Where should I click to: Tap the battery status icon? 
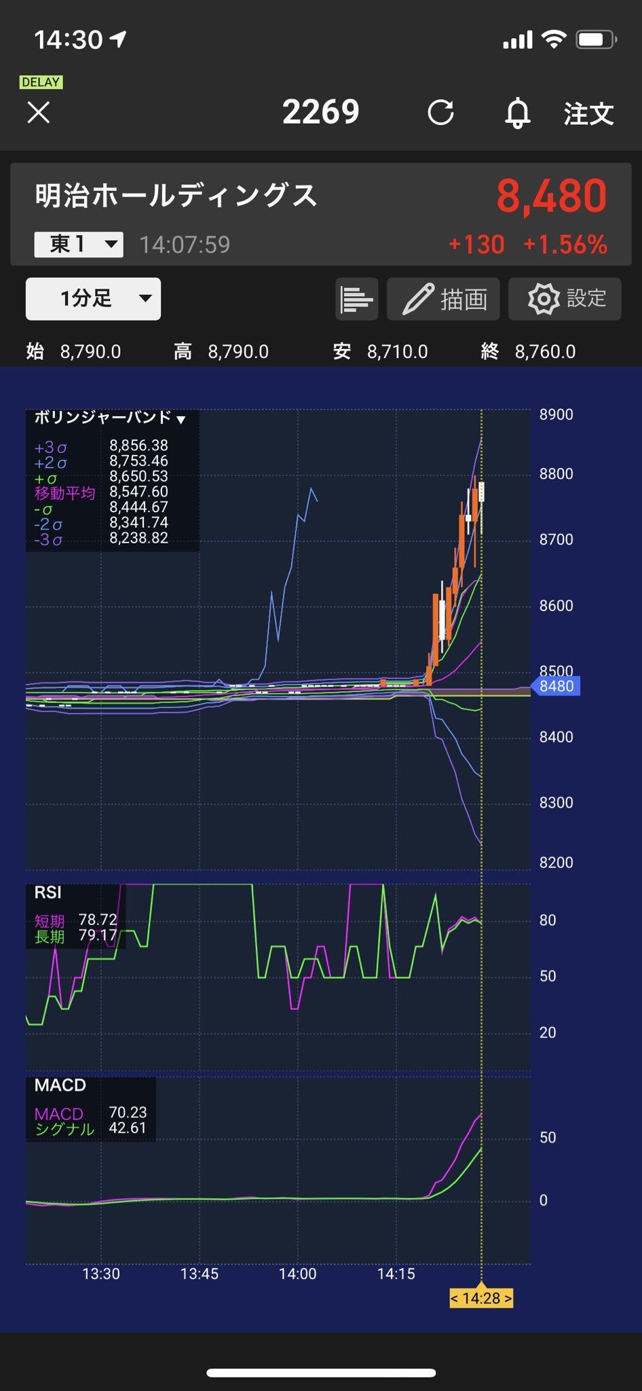[x=596, y=39]
